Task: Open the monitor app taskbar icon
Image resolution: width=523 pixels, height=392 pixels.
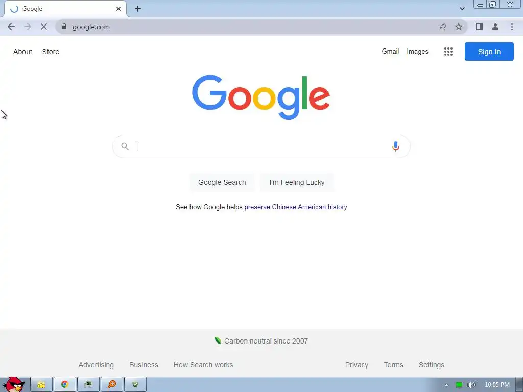Action: click(x=88, y=385)
